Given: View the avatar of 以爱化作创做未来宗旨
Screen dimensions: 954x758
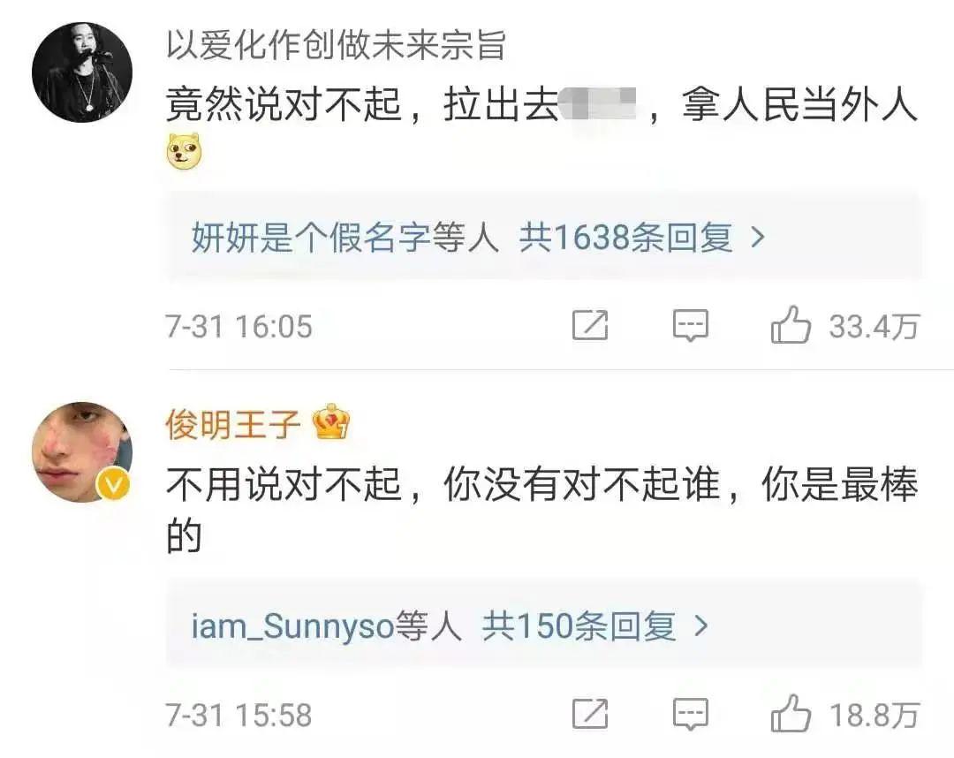Looking at the screenshot, I should tap(82, 72).
